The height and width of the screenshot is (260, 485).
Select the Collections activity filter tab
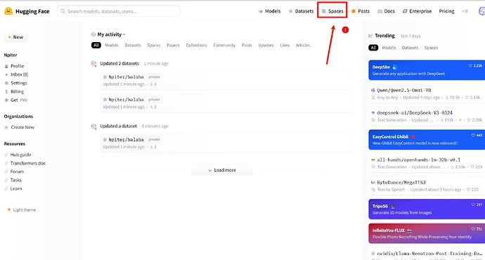click(x=196, y=45)
